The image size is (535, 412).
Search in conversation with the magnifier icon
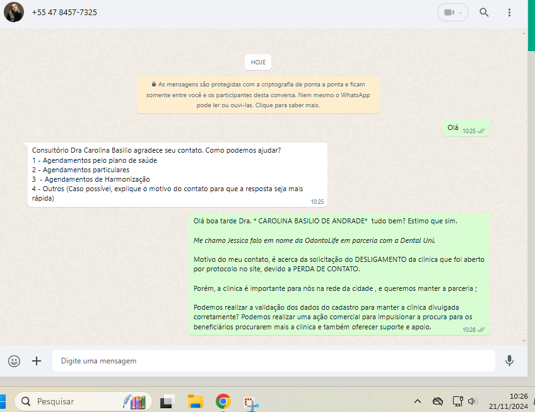(x=484, y=12)
